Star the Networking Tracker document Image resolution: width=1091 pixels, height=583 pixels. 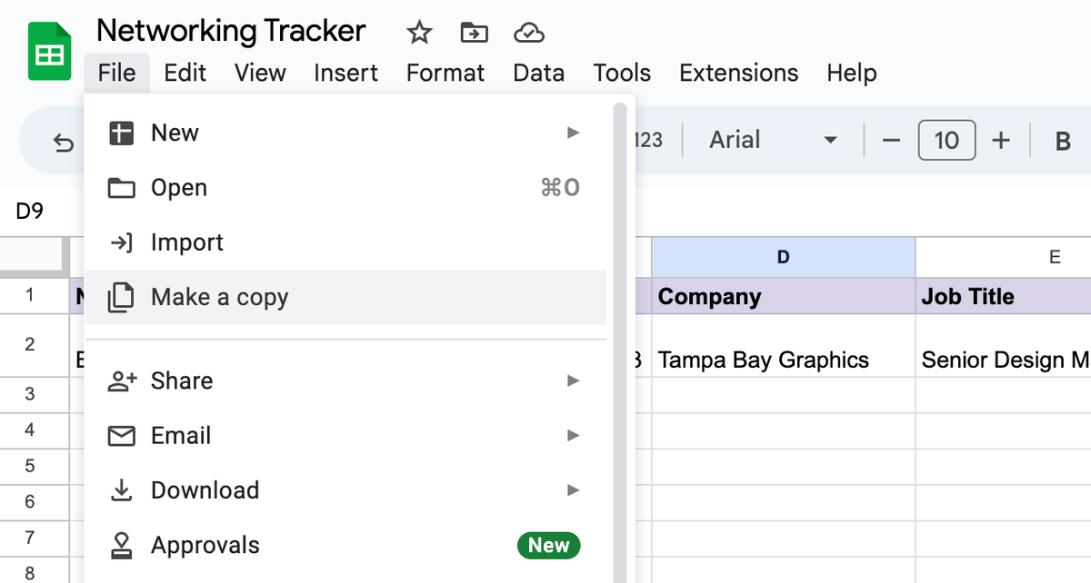(x=419, y=34)
